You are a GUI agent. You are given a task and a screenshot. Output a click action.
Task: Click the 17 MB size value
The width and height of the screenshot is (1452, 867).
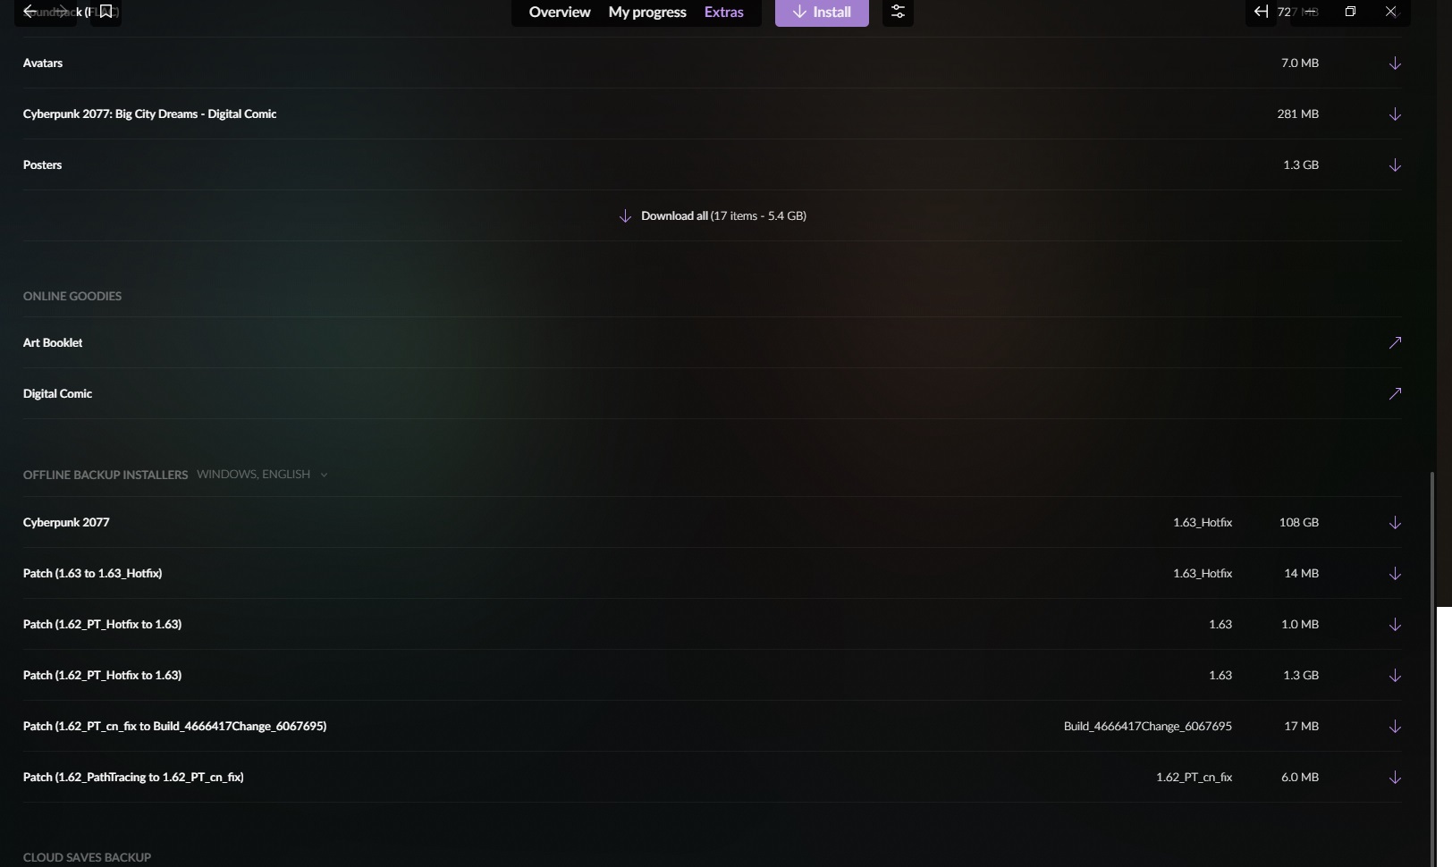pyautogui.click(x=1301, y=727)
